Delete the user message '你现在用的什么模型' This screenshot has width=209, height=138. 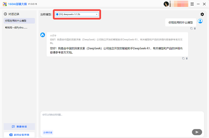click(x=195, y=28)
